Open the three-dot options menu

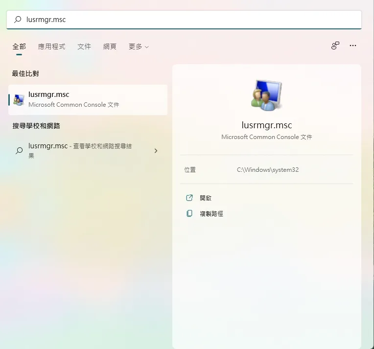click(x=353, y=46)
